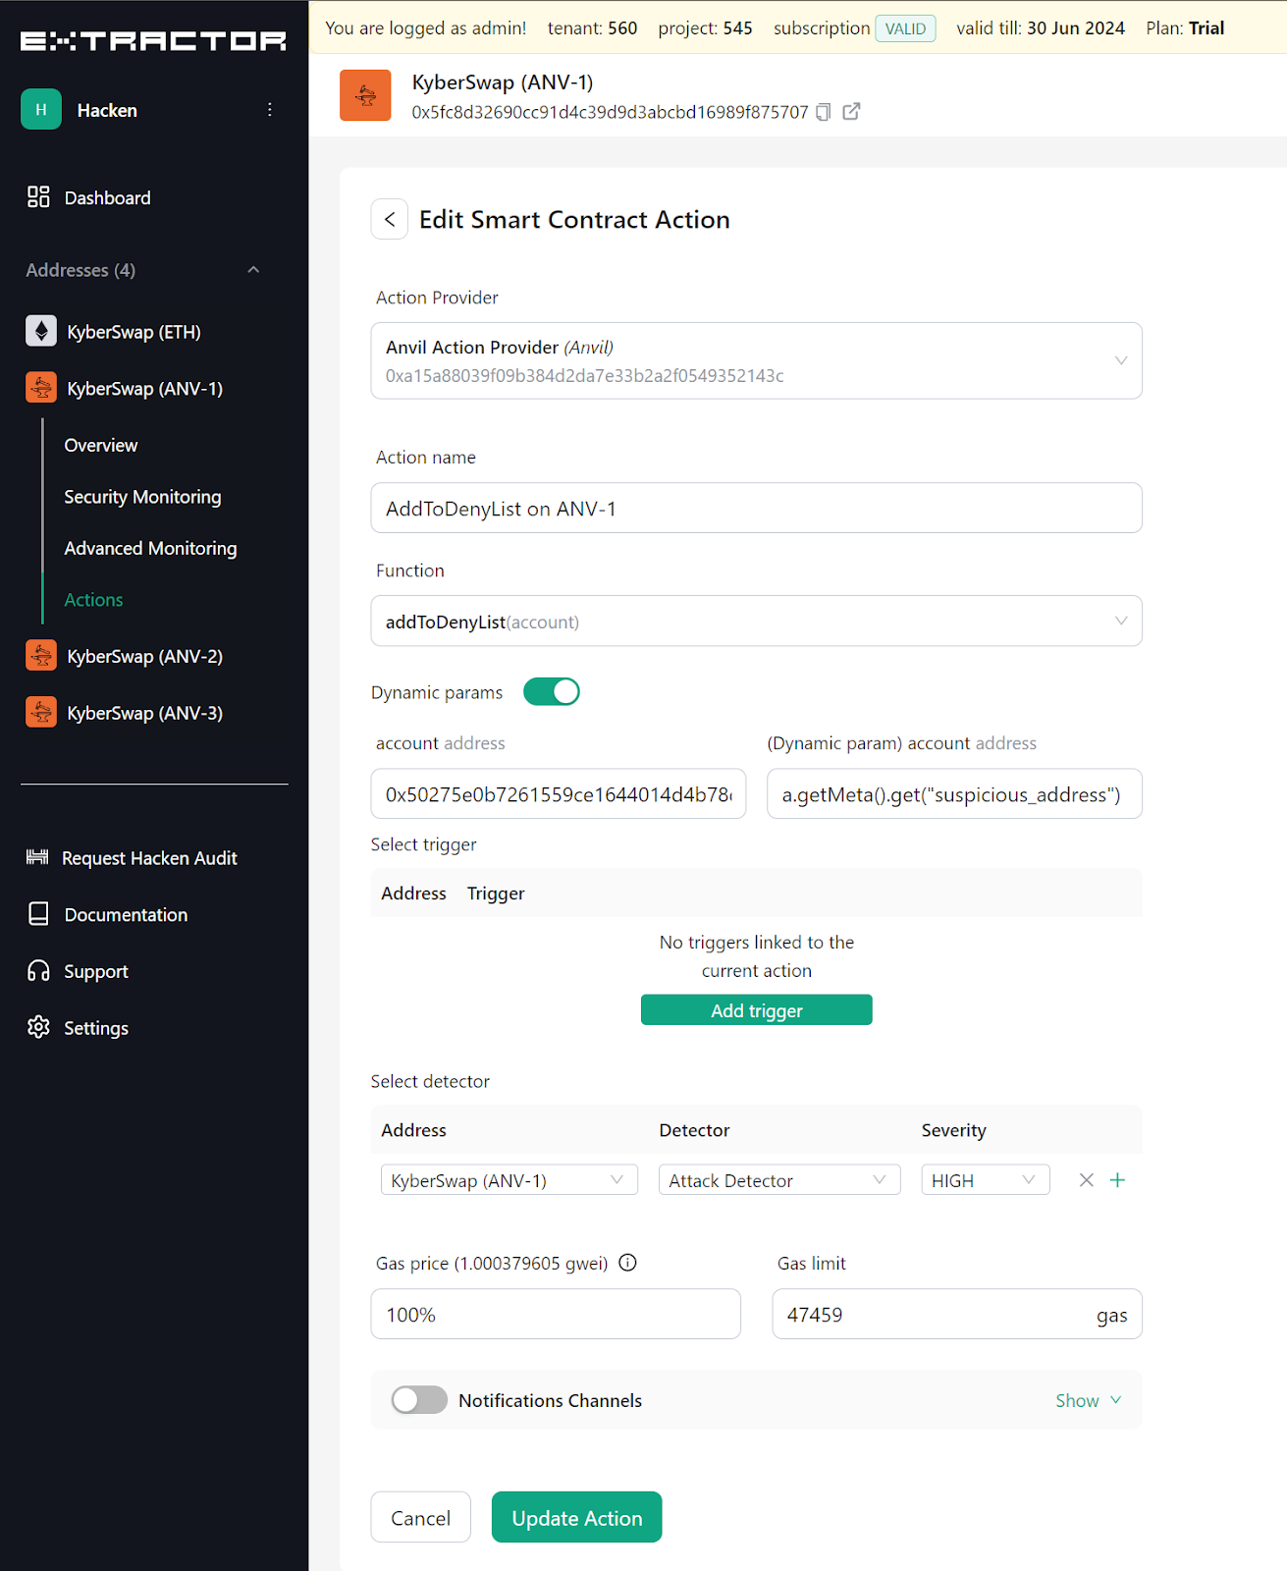Viewport: 1287px width, 1571px height.
Task: Click the Add trigger button
Action: click(x=756, y=1010)
